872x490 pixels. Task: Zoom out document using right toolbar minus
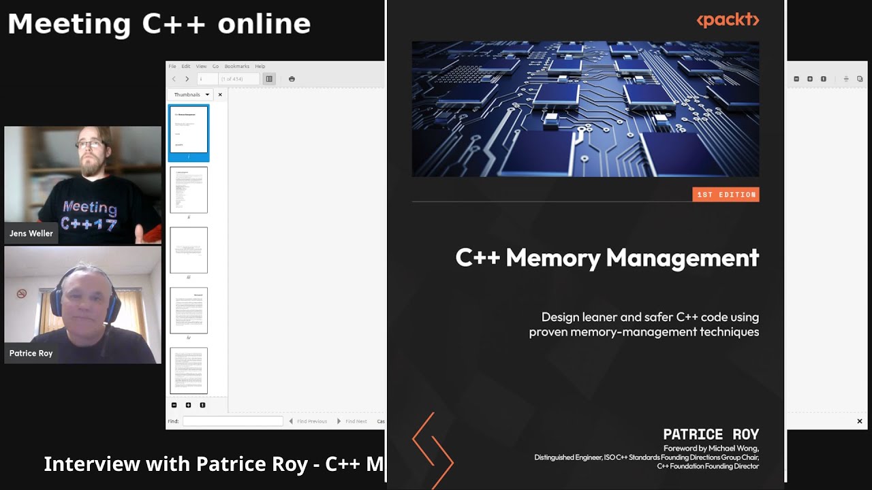coord(796,79)
